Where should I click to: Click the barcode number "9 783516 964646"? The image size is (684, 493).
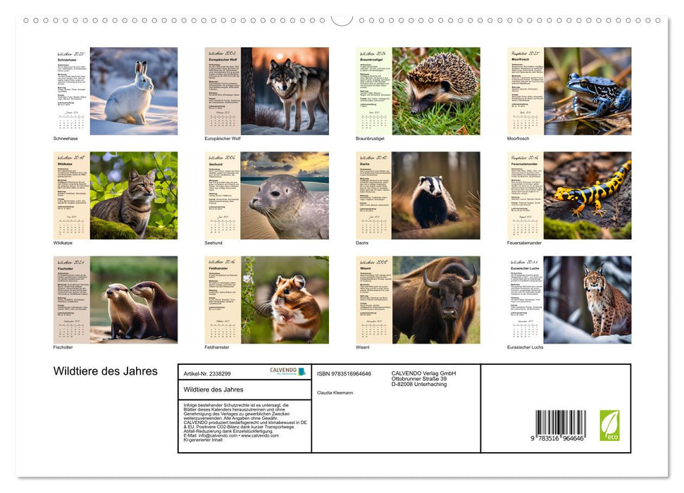[557, 439]
